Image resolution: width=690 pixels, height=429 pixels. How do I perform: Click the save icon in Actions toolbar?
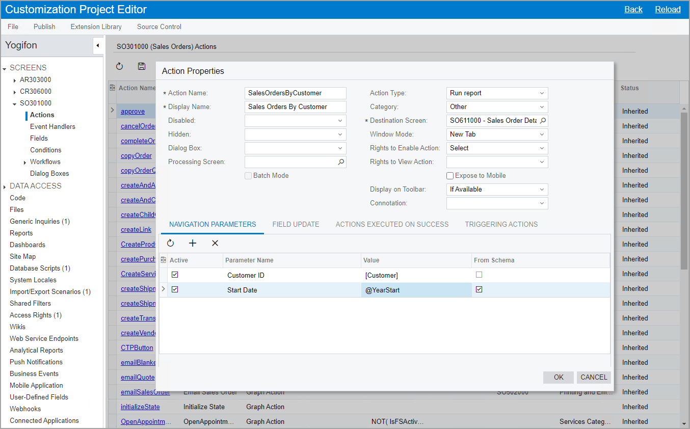pyautogui.click(x=142, y=66)
